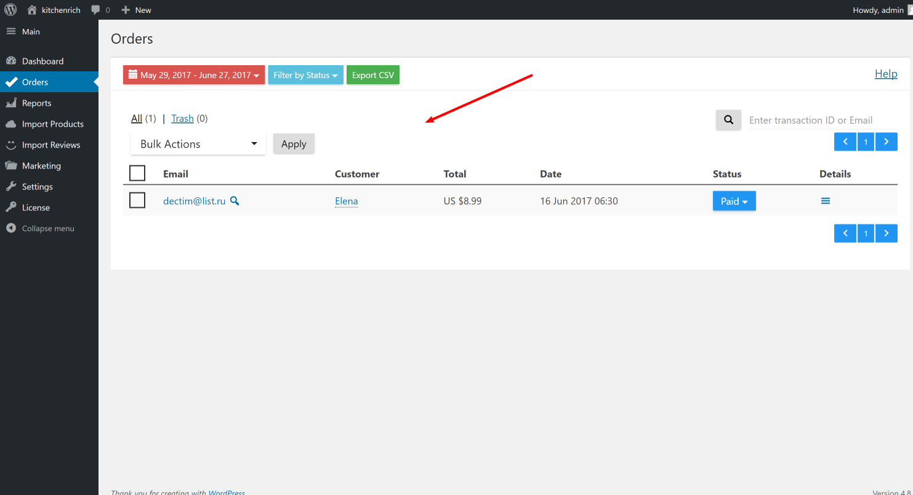Open Import Products menu item

49,124
